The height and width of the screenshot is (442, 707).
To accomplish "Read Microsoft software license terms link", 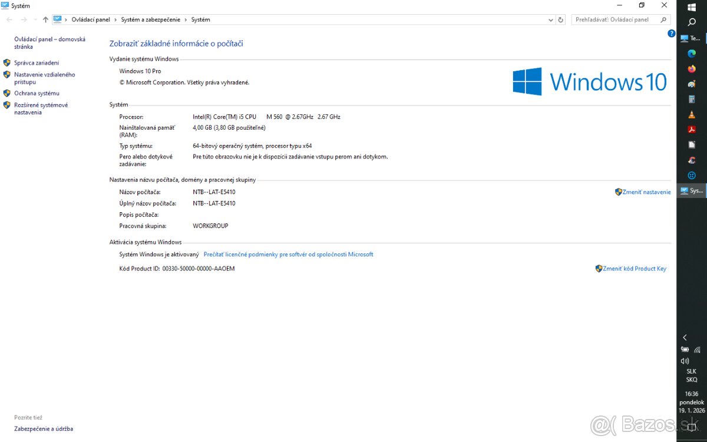I will 288,255.
